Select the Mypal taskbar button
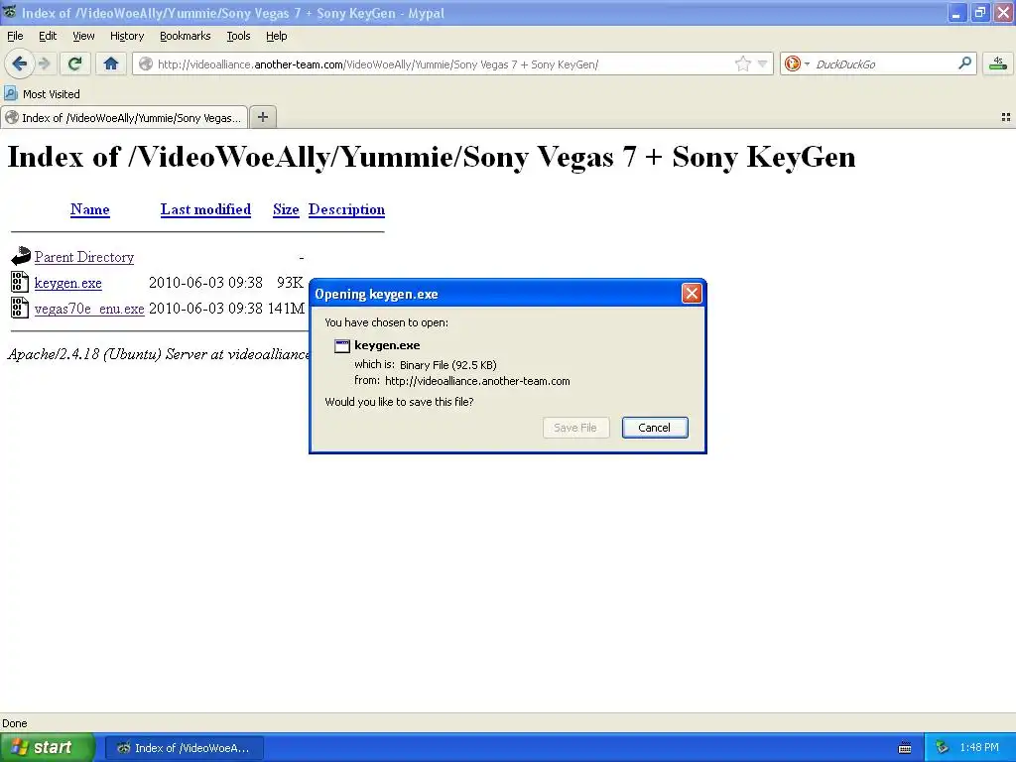The height and width of the screenshot is (762, 1016). (x=184, y=748)
